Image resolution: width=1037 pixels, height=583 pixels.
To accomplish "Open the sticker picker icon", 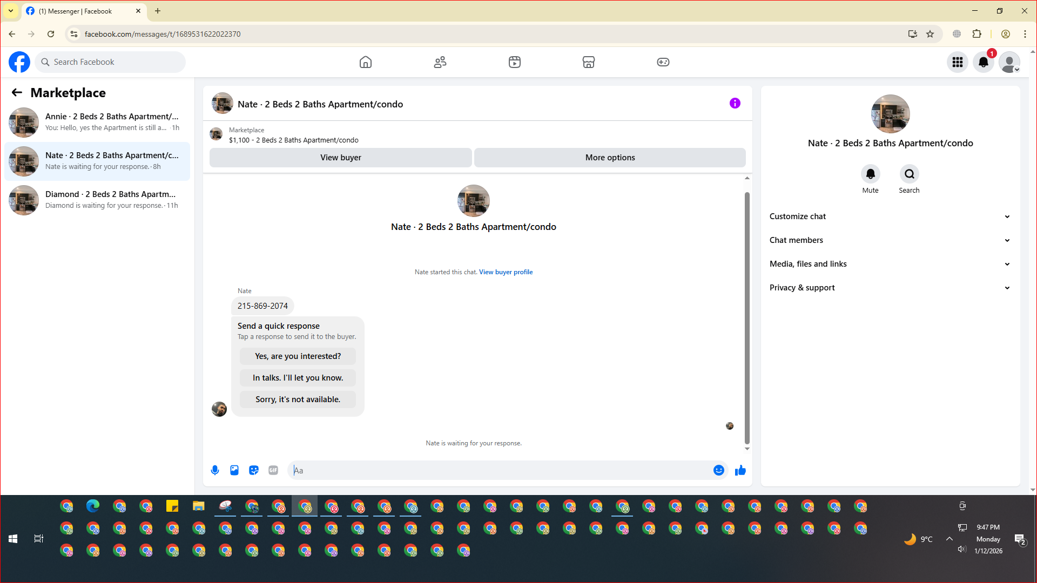I will coord(254,470).
